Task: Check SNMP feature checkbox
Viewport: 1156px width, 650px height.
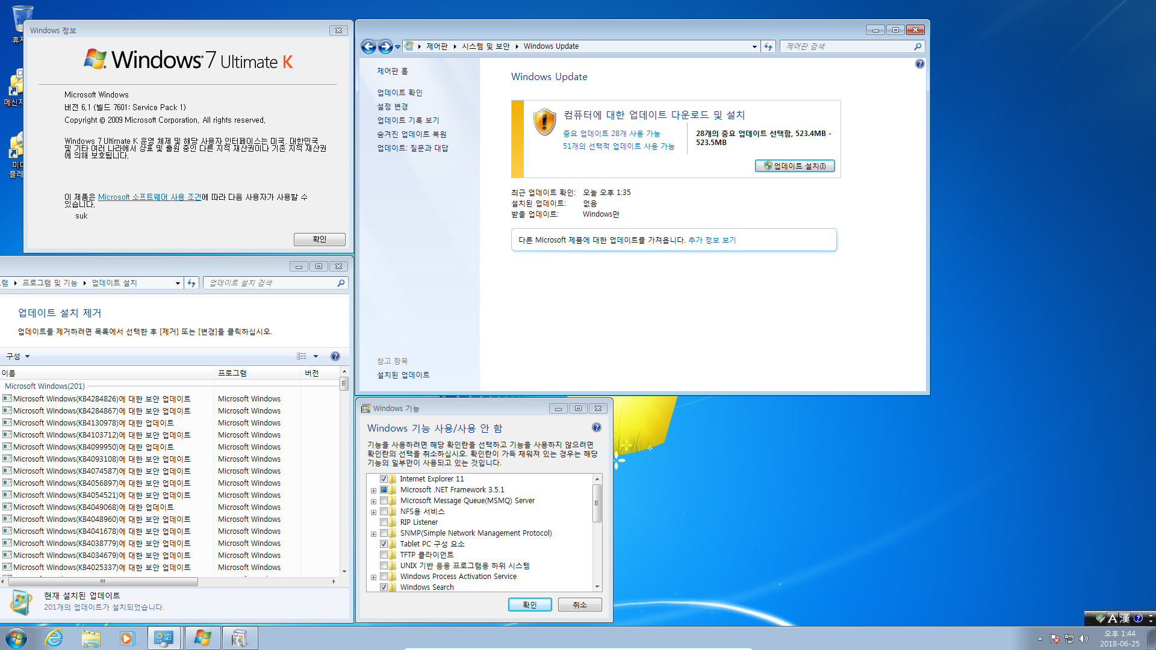Action: coord(384,533)
